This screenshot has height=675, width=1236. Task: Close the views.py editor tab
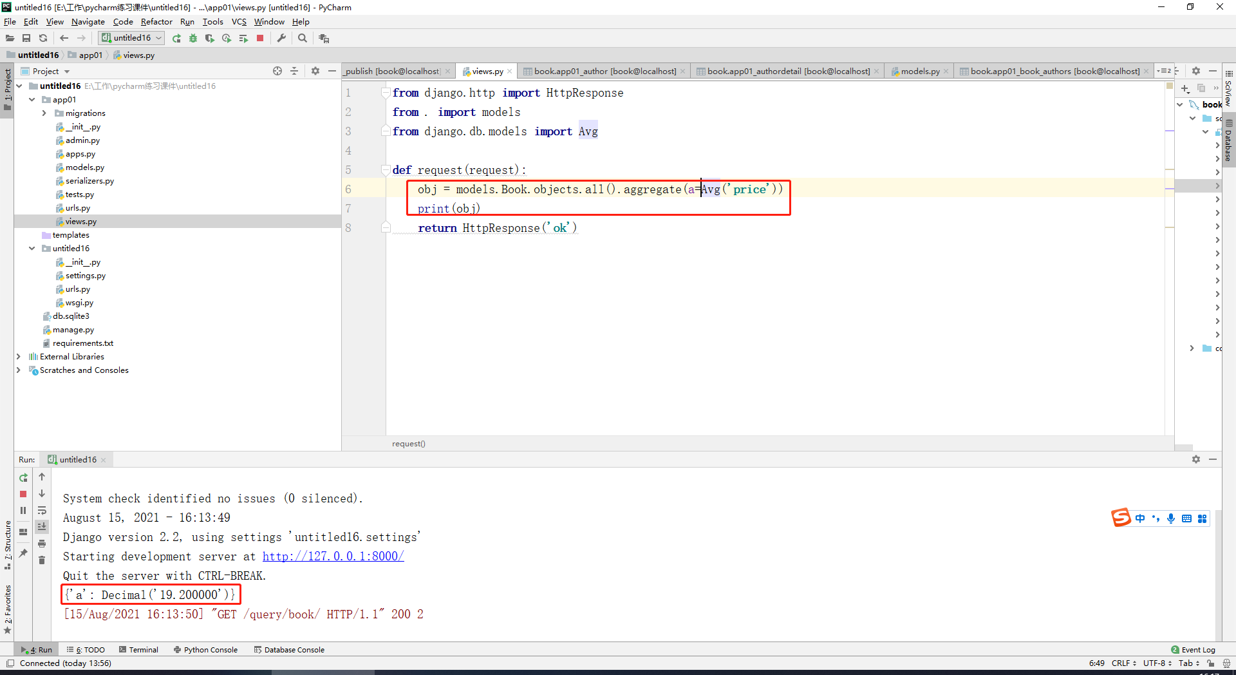pyautogui.click(x=510, y=71)
